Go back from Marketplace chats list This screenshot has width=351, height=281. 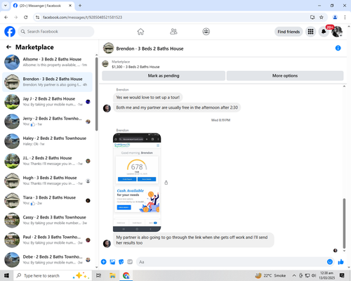[x=8, y=47]
